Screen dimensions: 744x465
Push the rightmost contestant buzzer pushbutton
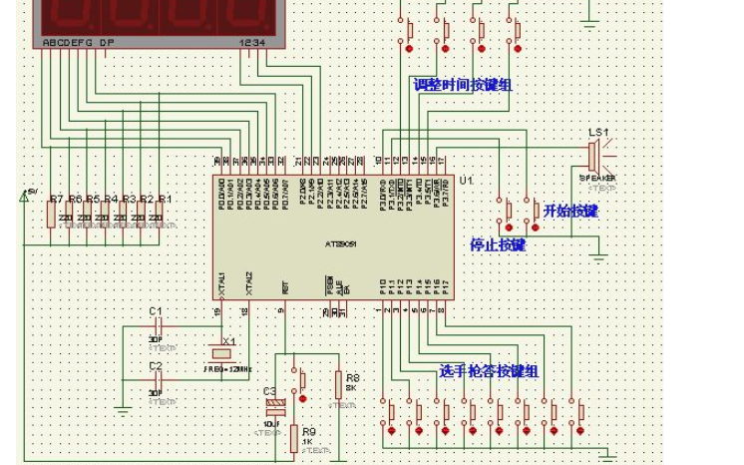(x=576, y=416)
